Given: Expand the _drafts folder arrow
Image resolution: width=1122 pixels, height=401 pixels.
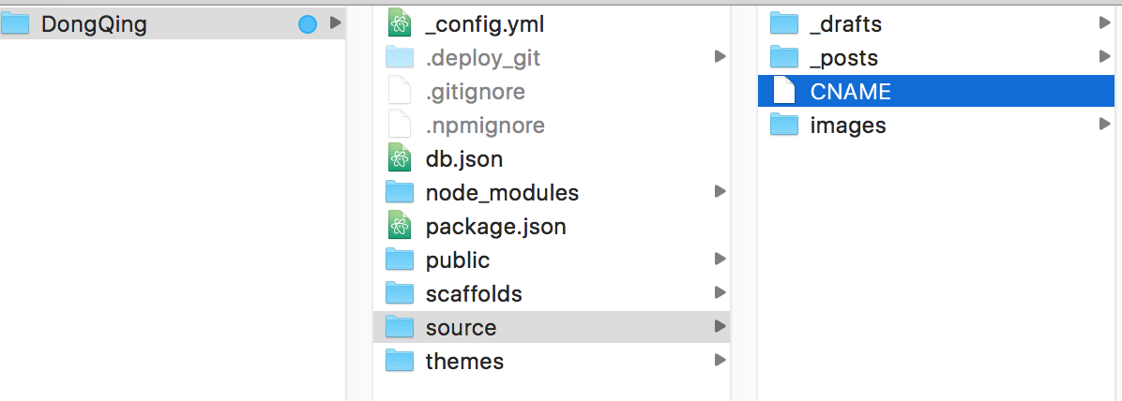Looking at the screenshot, I should coord(1104,24).
